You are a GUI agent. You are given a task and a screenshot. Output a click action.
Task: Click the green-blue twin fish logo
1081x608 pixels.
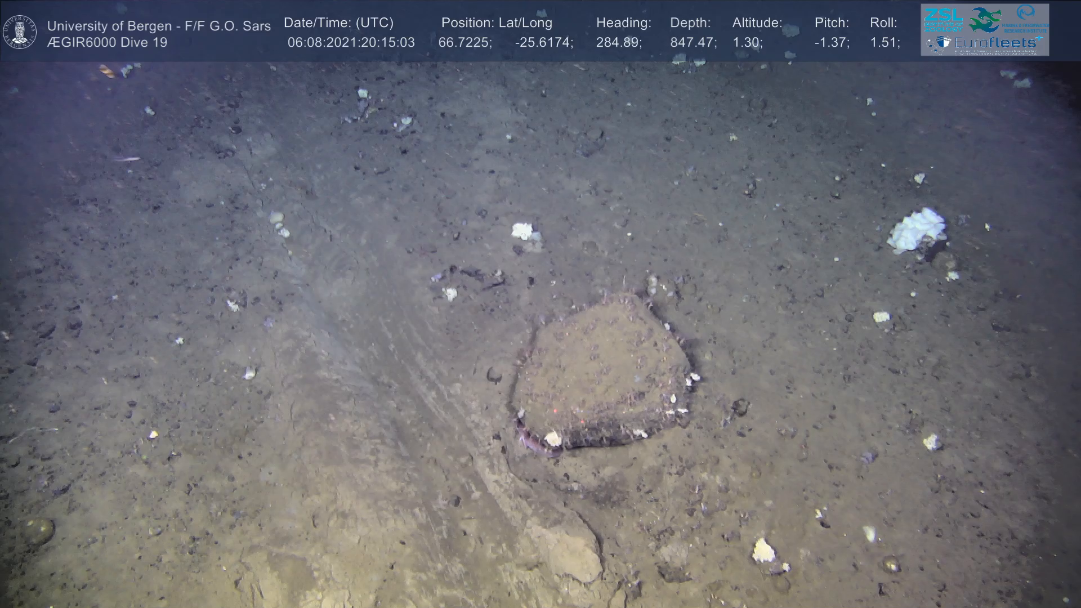click(x=985, y=20)
